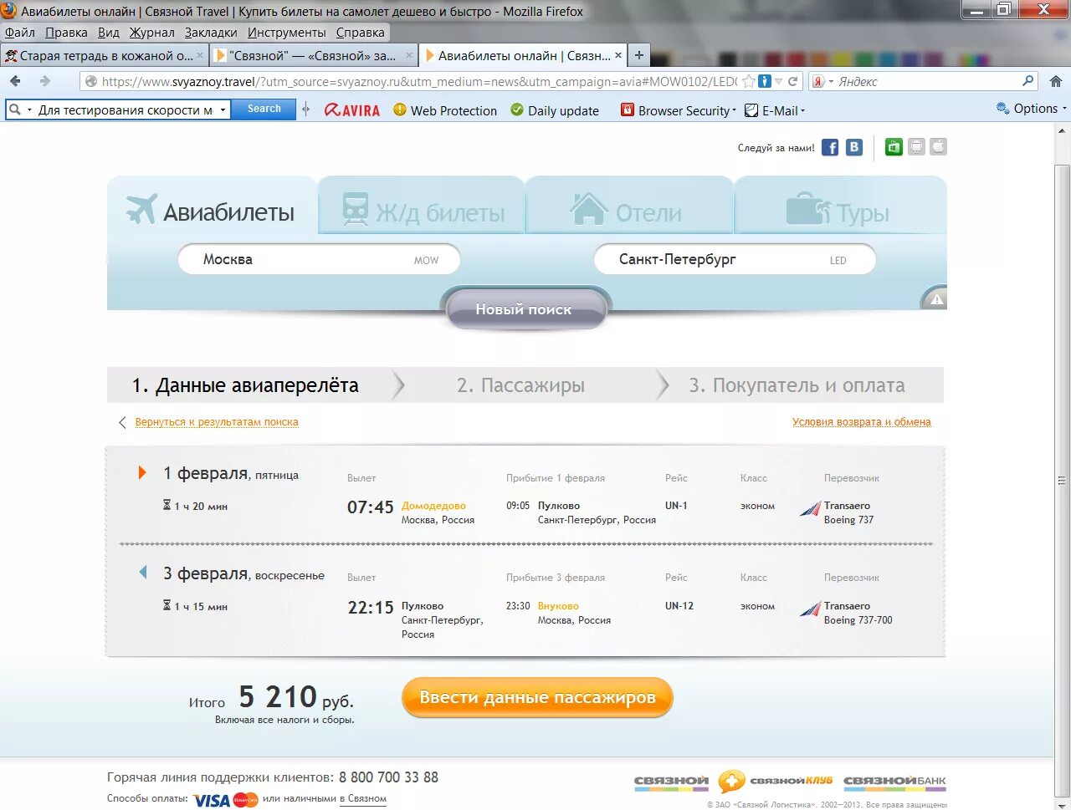Click the Transaero logo on flight UN-1
The image size is (1071, 810).
810,508
